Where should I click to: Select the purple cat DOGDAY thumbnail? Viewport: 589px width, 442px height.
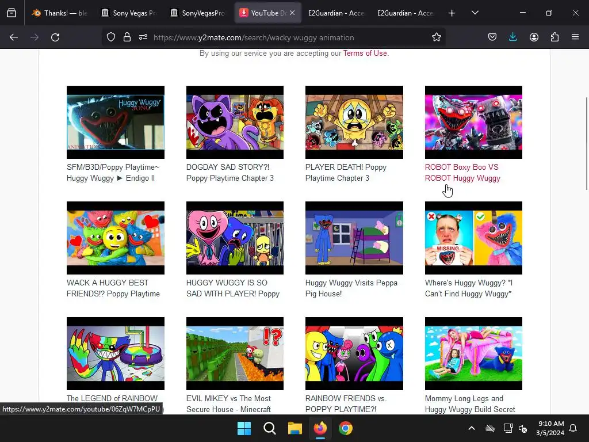tap(235, 122)
